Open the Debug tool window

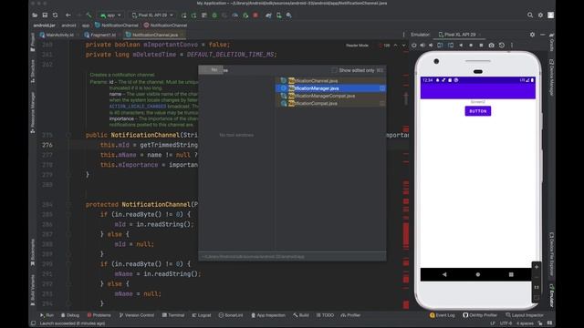70,315
